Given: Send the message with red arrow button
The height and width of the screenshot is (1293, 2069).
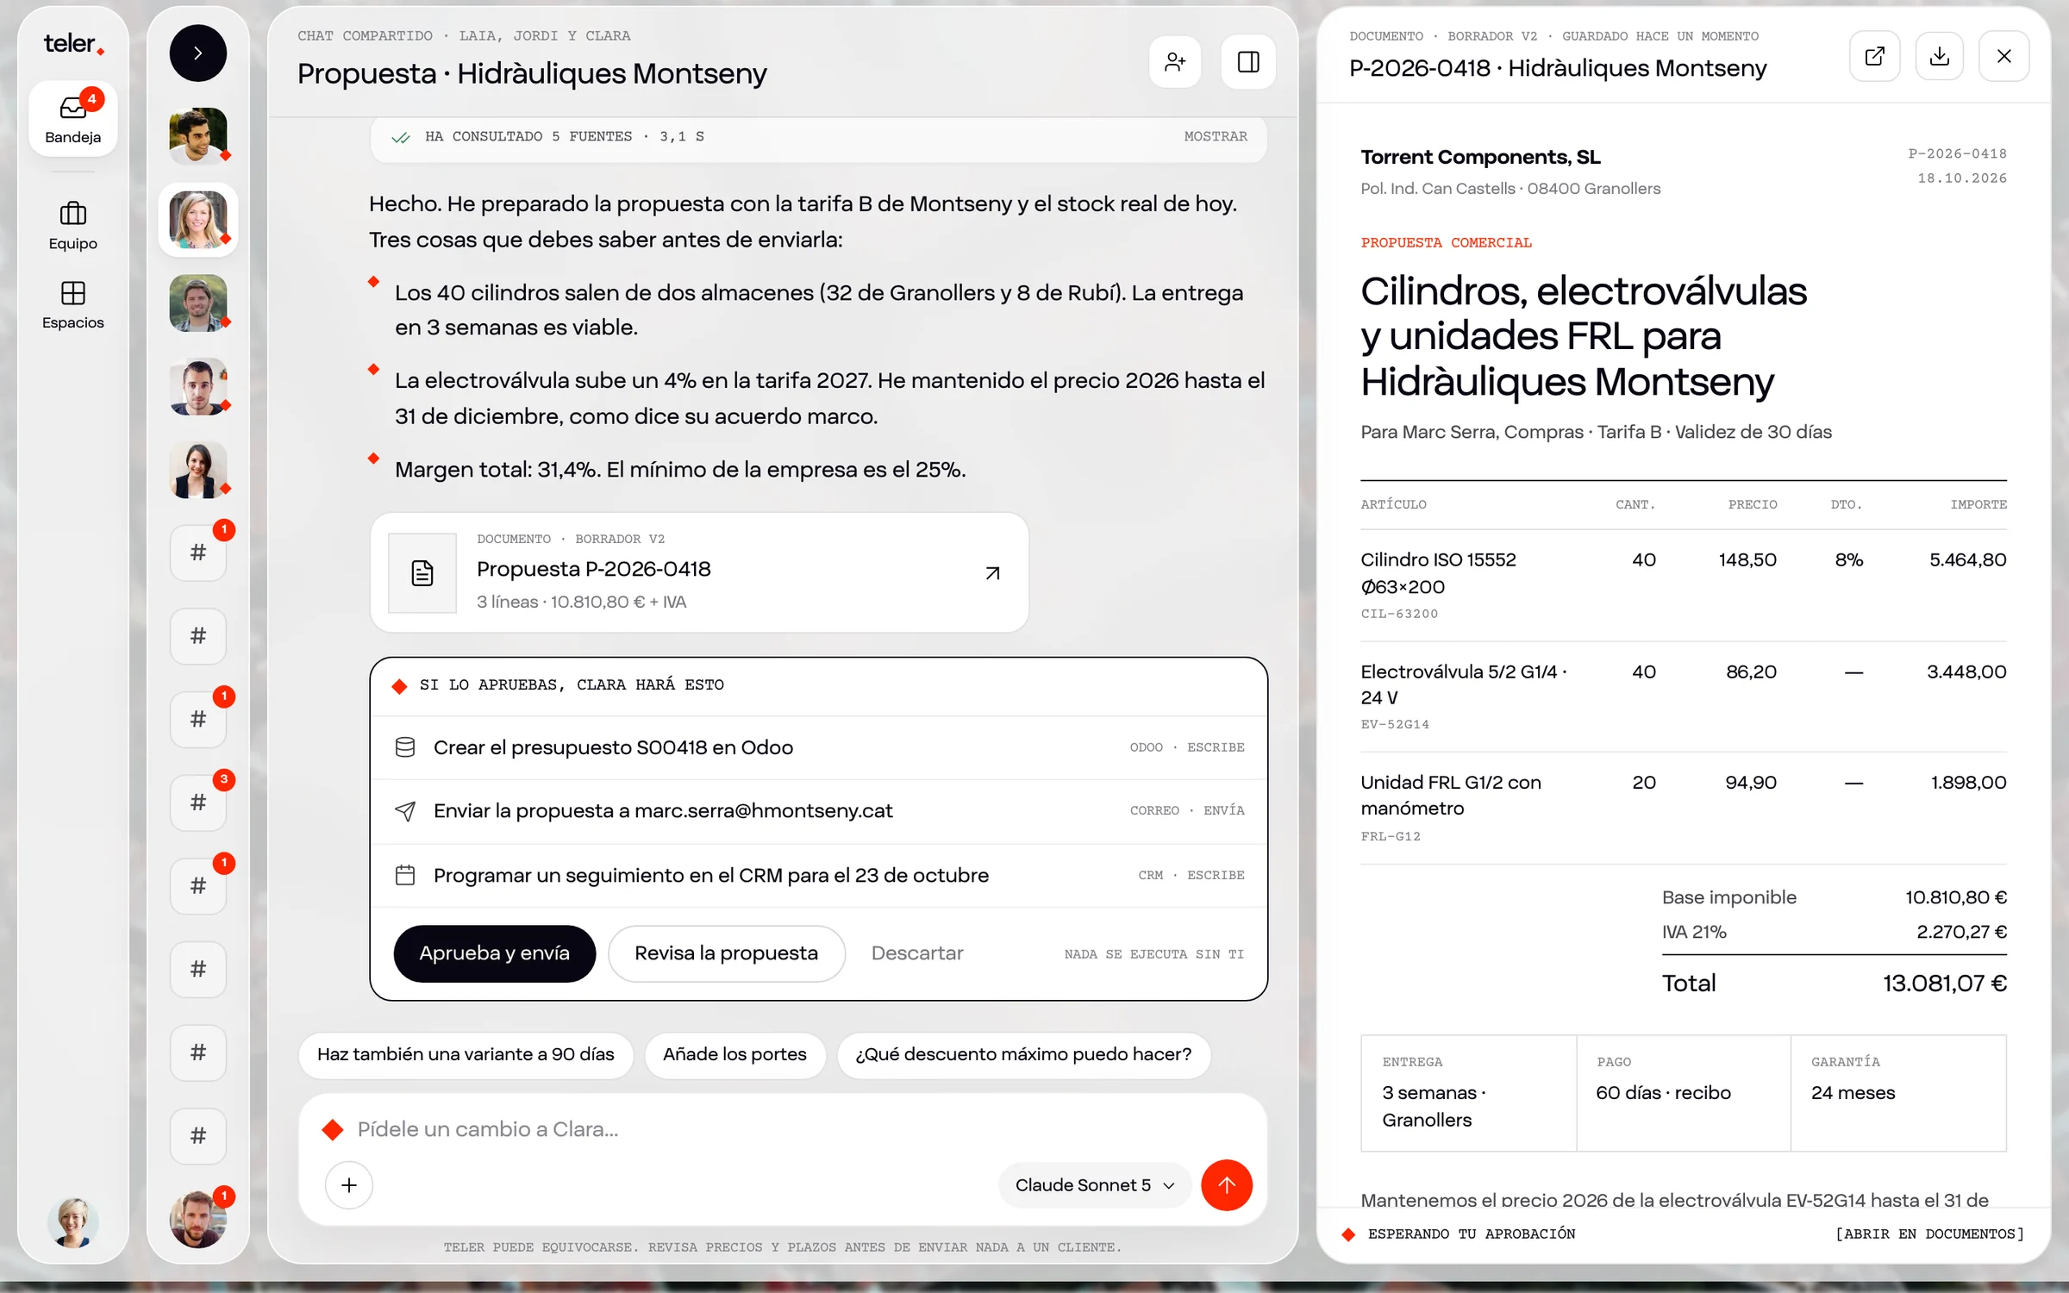Looking at the screenshot, I should click(x=1227, y=1185).
